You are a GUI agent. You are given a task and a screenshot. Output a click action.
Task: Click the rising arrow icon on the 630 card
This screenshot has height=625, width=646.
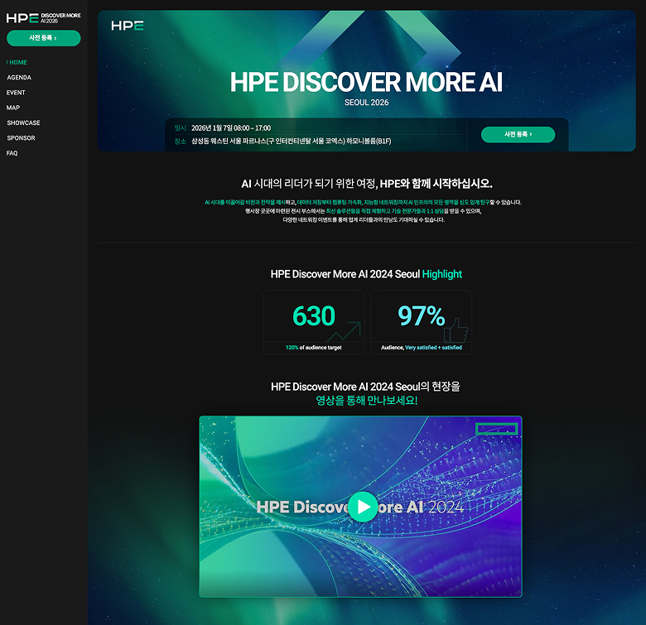(x=344, y=332)
